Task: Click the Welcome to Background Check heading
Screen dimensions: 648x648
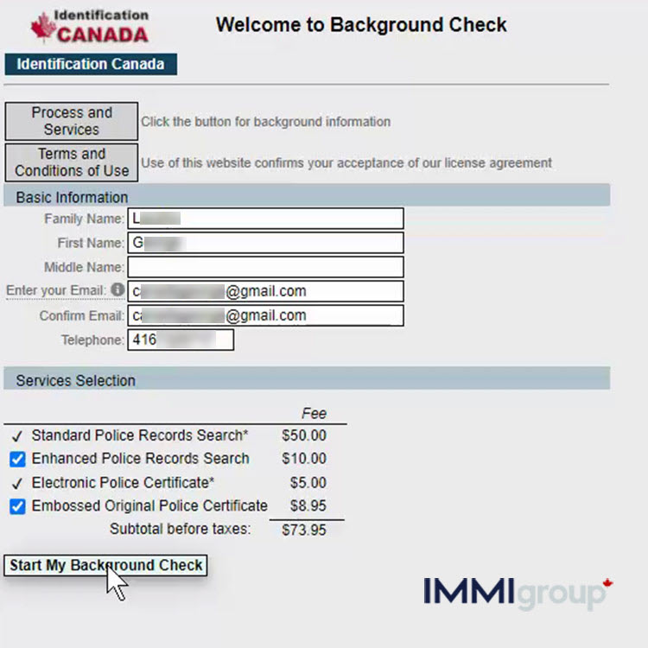Action: click(x=361, y=24)
